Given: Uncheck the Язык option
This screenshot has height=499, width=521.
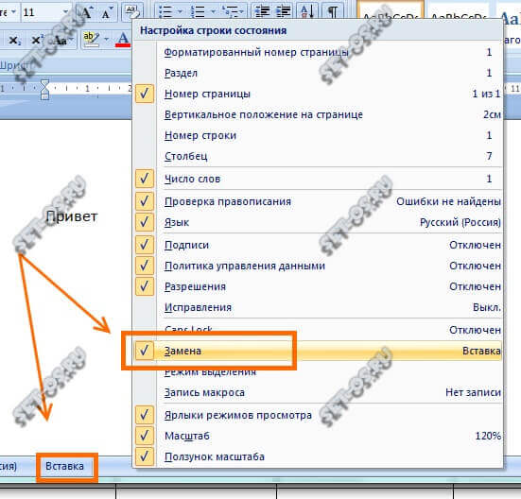Looking at the screenshot, I should coord(319,222).
